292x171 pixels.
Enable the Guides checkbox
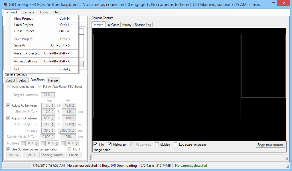pos(157,144)
